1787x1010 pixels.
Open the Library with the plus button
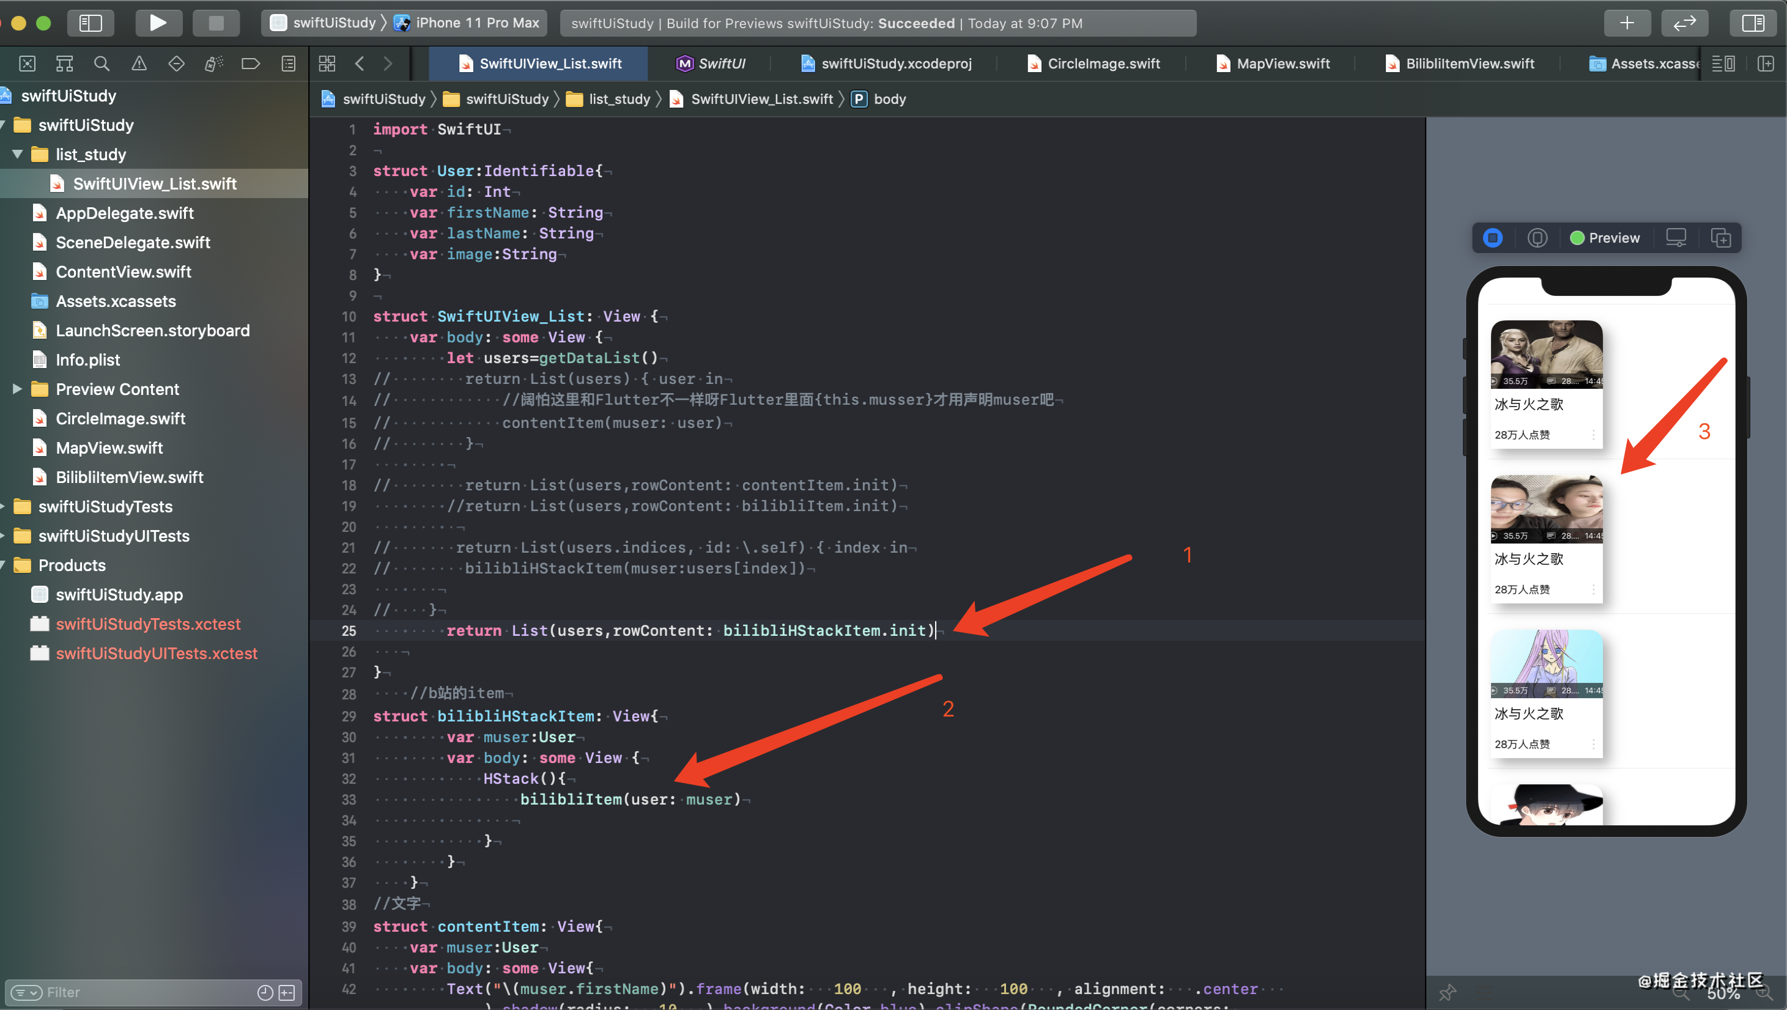[1627, 23]
